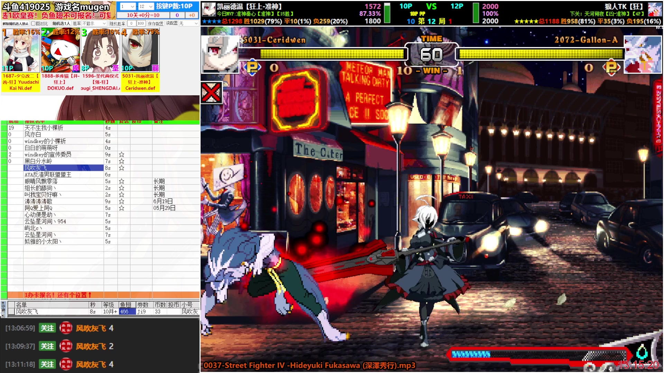Screen dimensions: 664x373
Task: Open the 胜率 不显示 dropdown
Action: [94, 23]
